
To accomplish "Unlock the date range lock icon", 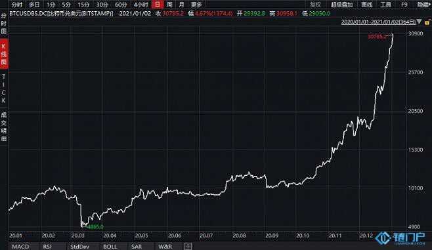I will click(x=427, y=22).
